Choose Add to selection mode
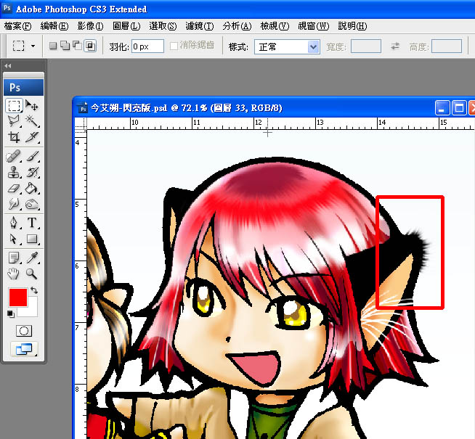The height and width of the screenshot is (439, 475). (x=65, y=46)
